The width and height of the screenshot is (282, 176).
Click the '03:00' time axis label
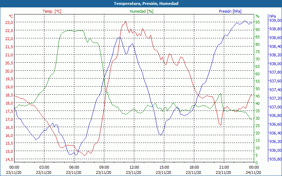(44, 168)
